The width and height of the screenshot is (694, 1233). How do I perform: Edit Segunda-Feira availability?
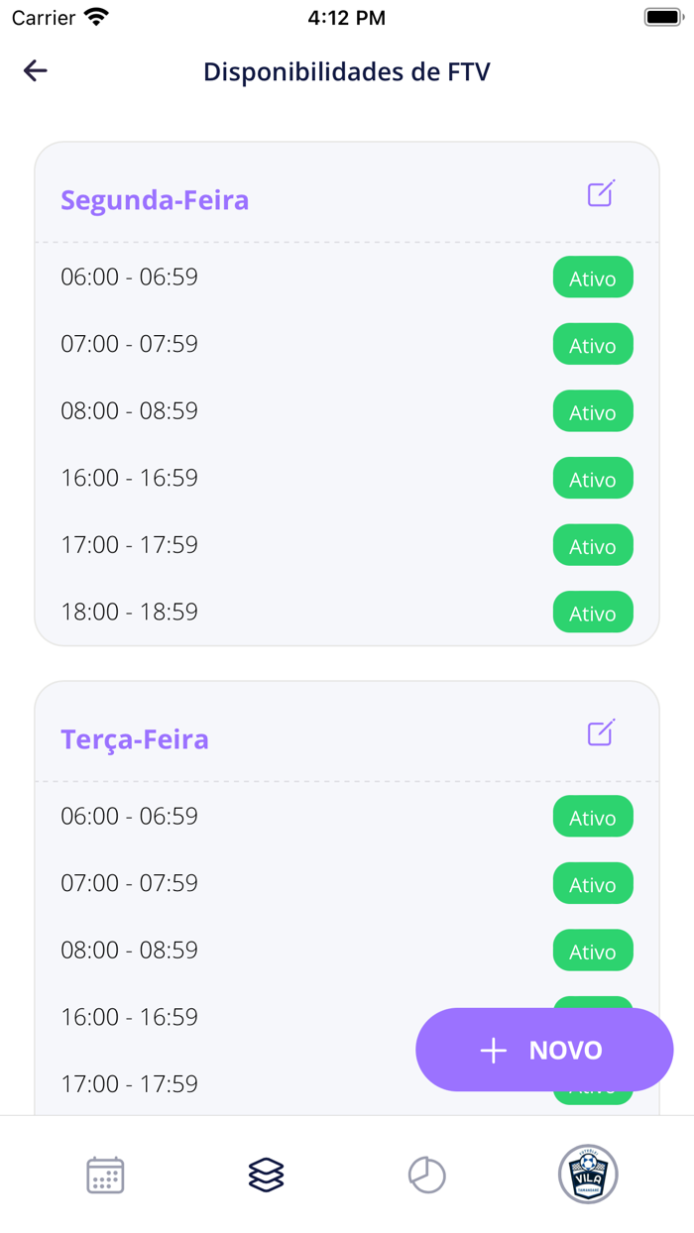pos(601,193)
